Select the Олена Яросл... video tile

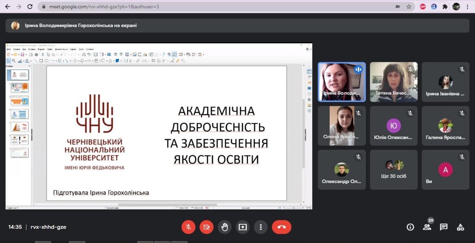coord(342,126)
